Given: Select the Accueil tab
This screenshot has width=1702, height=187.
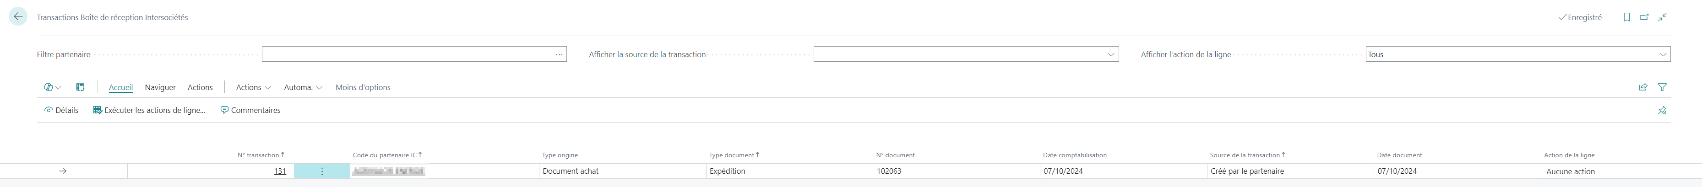Looking at the screenshot, I should click(121, 87).
